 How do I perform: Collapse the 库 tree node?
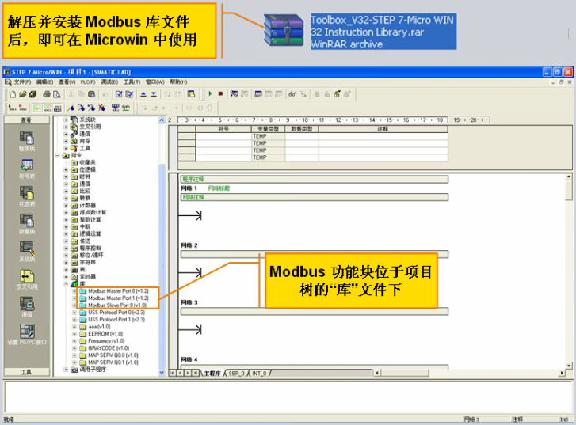pyautogui.click(x=66, y=283)
